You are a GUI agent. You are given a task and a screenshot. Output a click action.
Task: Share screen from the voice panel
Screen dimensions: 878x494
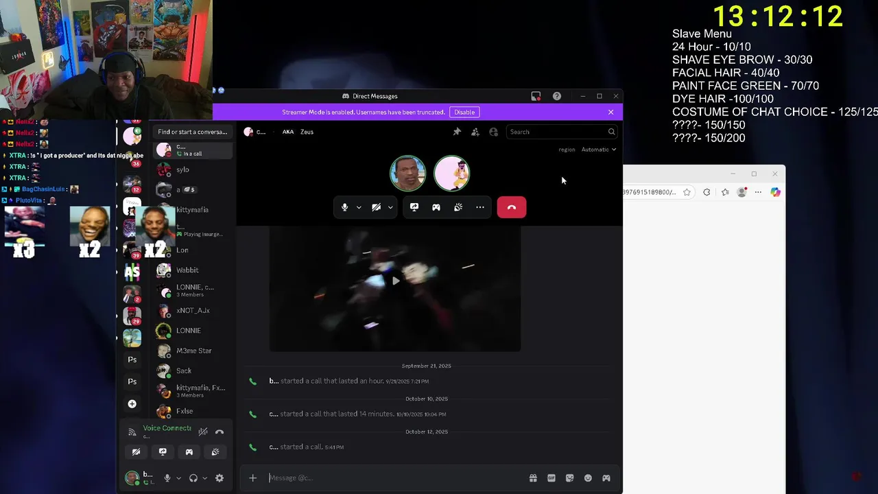[163, 452]
